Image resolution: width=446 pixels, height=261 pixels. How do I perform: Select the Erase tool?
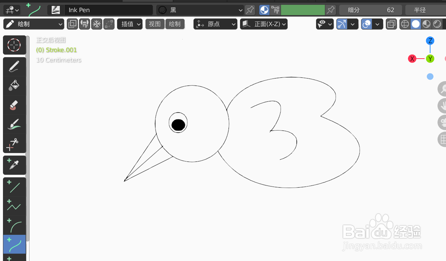[14, 105]
